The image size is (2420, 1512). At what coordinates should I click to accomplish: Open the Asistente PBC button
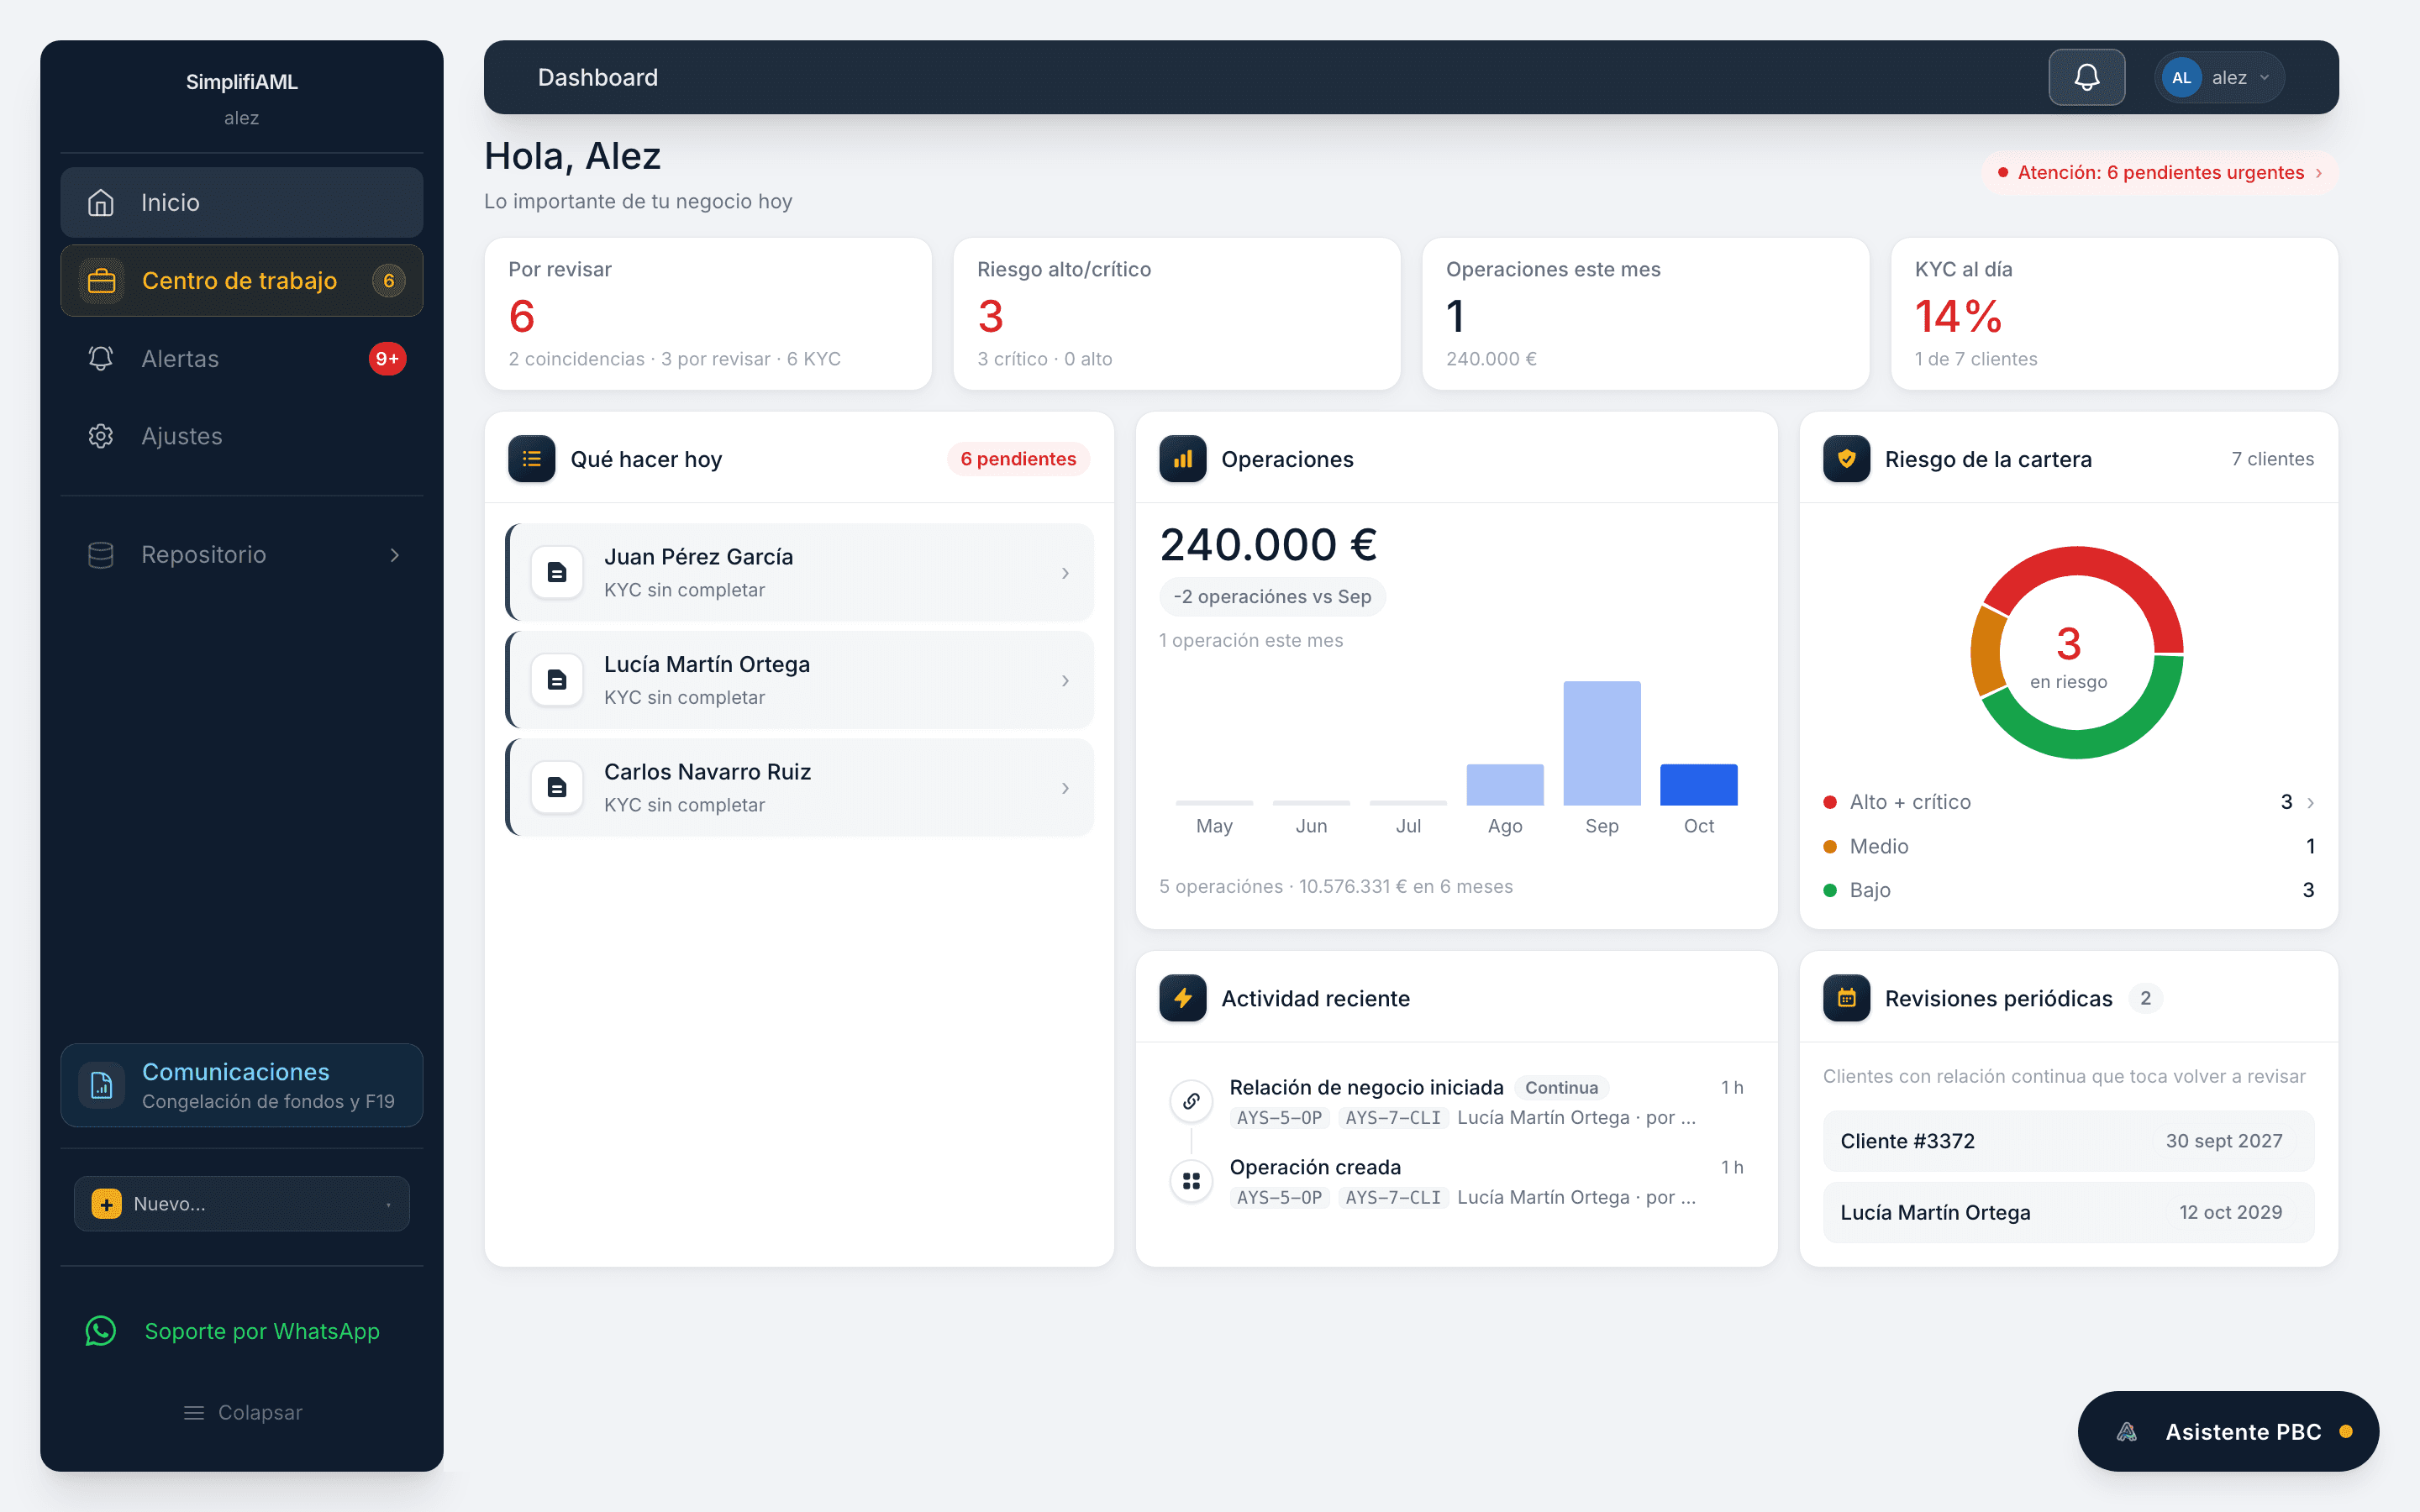point(2228,1431)
